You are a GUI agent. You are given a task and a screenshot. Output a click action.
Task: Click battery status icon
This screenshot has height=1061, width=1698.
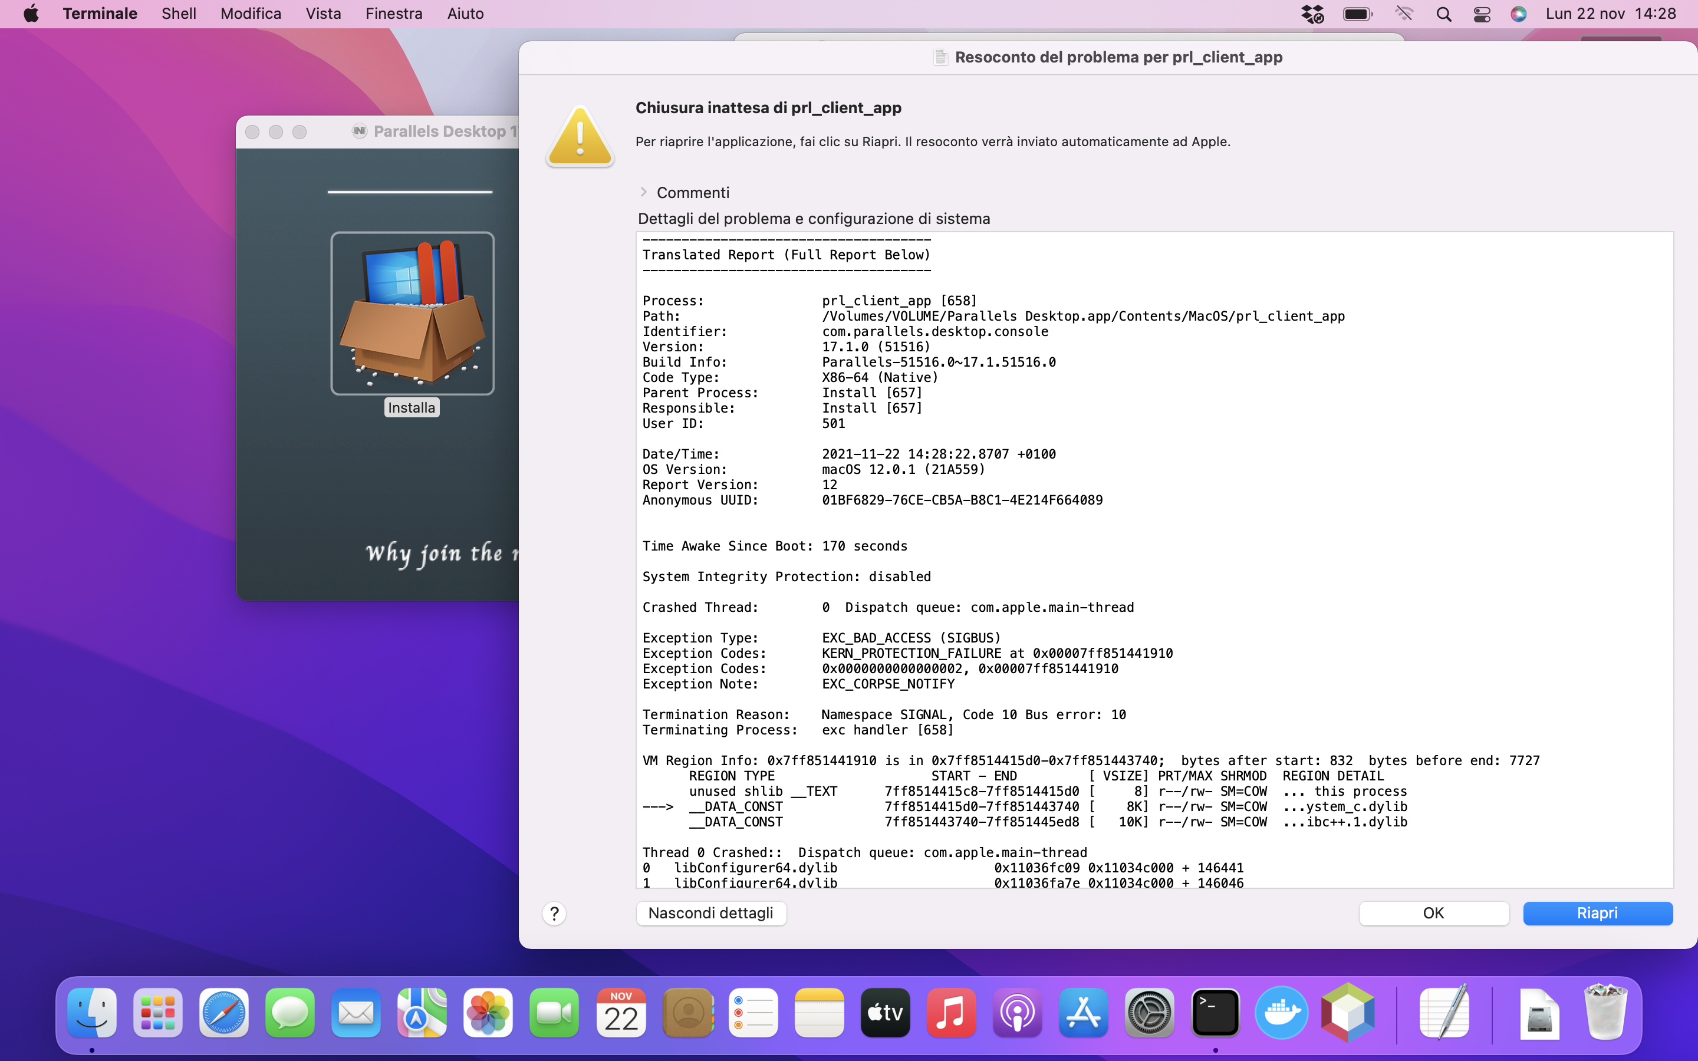[1358, 14]
